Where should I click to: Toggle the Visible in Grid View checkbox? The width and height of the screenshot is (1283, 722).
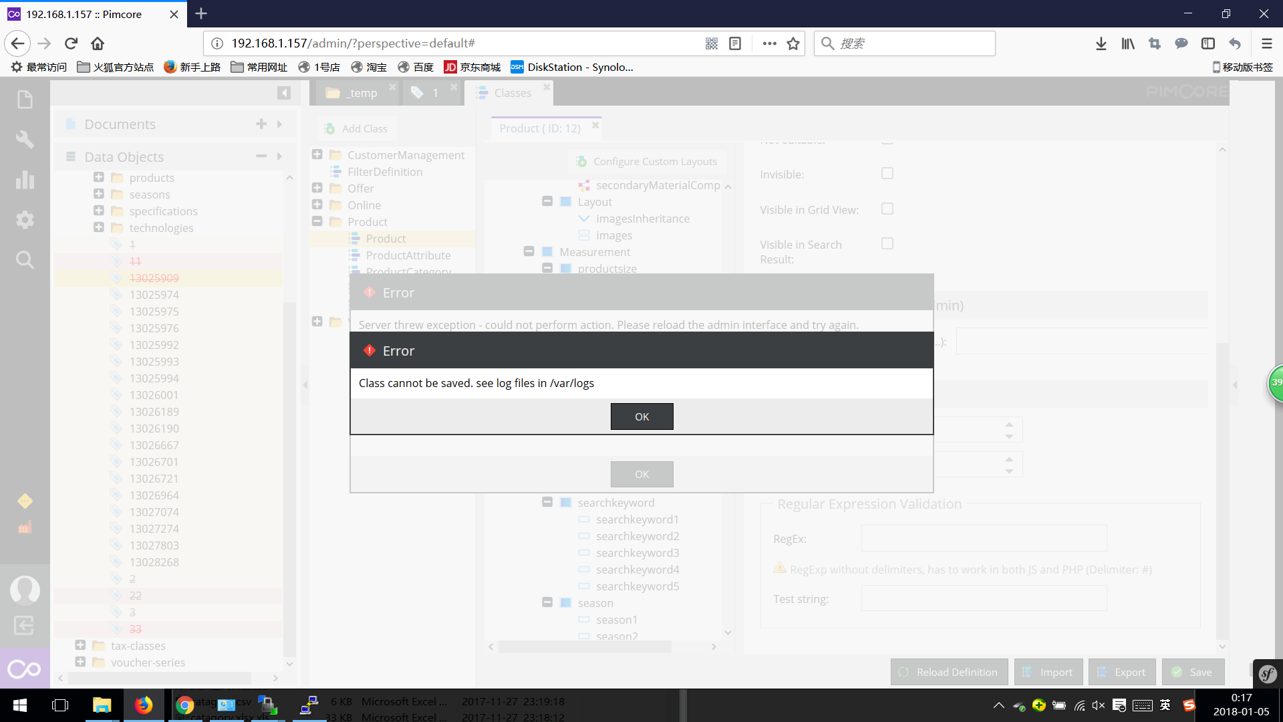(x=887, y=209)
